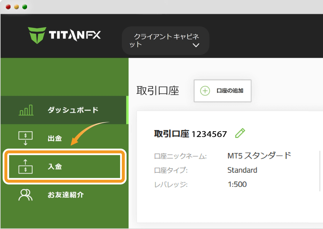Open the 出金 withdrawal menu item

tap(64, 138)
